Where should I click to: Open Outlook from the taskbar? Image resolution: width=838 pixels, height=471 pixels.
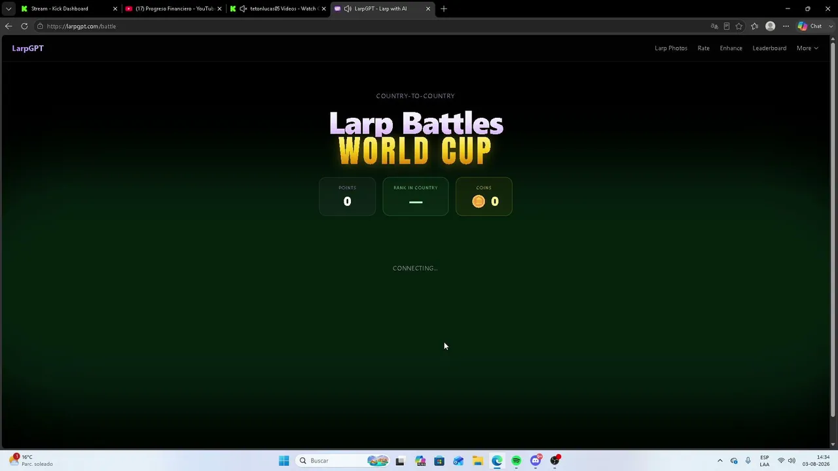point(458,461)
